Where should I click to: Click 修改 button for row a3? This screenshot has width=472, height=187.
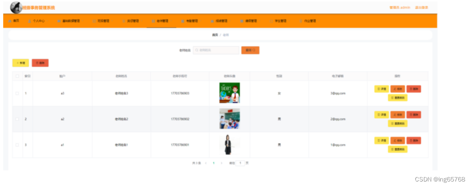398,89
